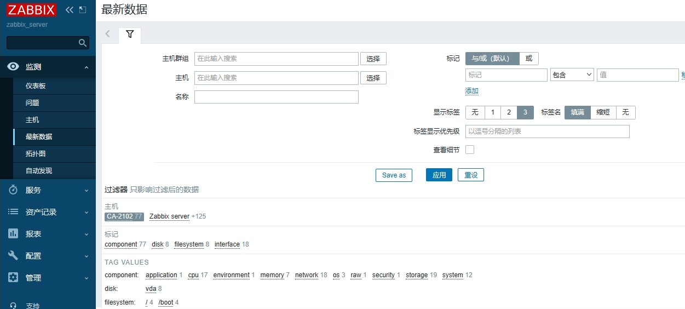Select the 或 tag operator
This screenshot has height=309, width=685.
point(528,59)
